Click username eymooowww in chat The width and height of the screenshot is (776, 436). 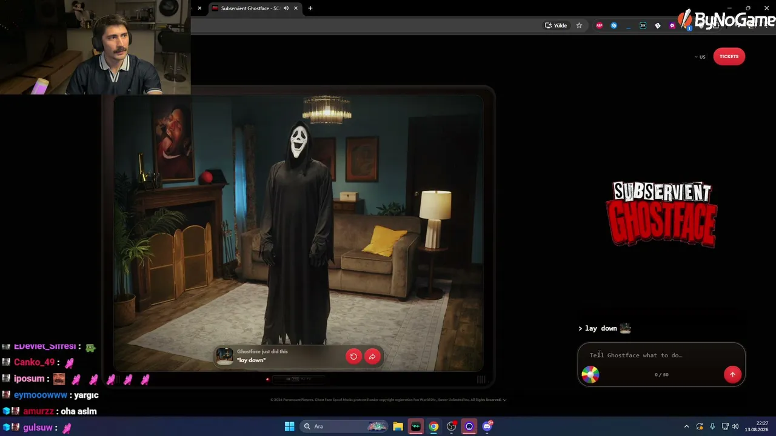click(x=41, y=395)
